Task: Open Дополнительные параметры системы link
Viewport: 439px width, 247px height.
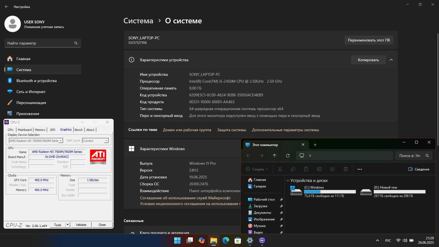Action: 285,130
